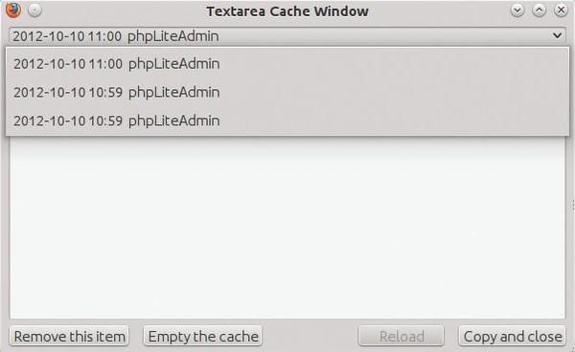Select the 2012-10-10 11:00 phpLiteAdmin list entry
Viewport: 575px width, 352px height.
(287, 64)
